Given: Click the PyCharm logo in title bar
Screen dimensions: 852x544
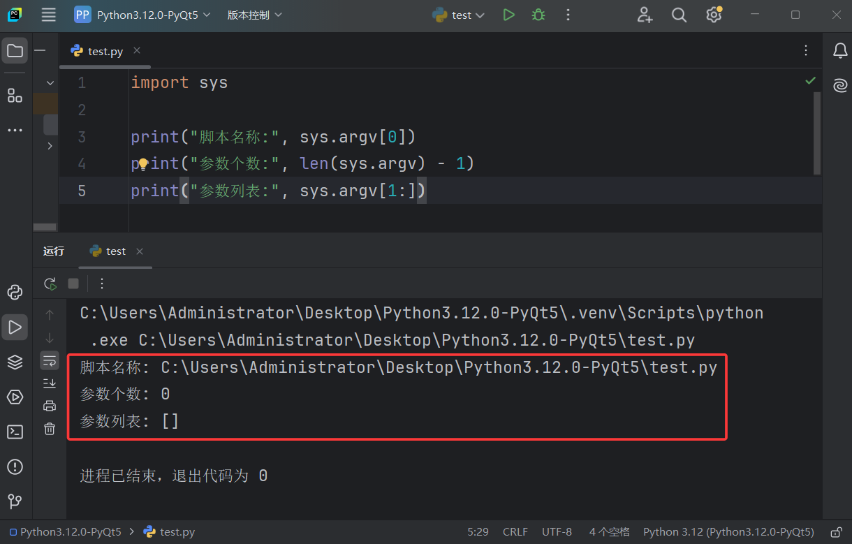Looking at the screenshot, I should pyautogui.click(x=15, y=15).
